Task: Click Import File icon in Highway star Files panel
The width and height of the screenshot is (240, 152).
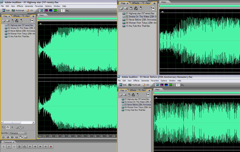Action: point(4,21)
